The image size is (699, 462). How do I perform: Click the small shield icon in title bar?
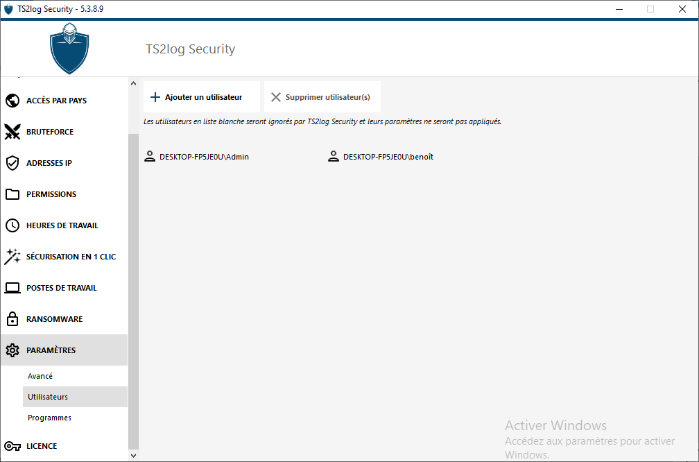8,9
